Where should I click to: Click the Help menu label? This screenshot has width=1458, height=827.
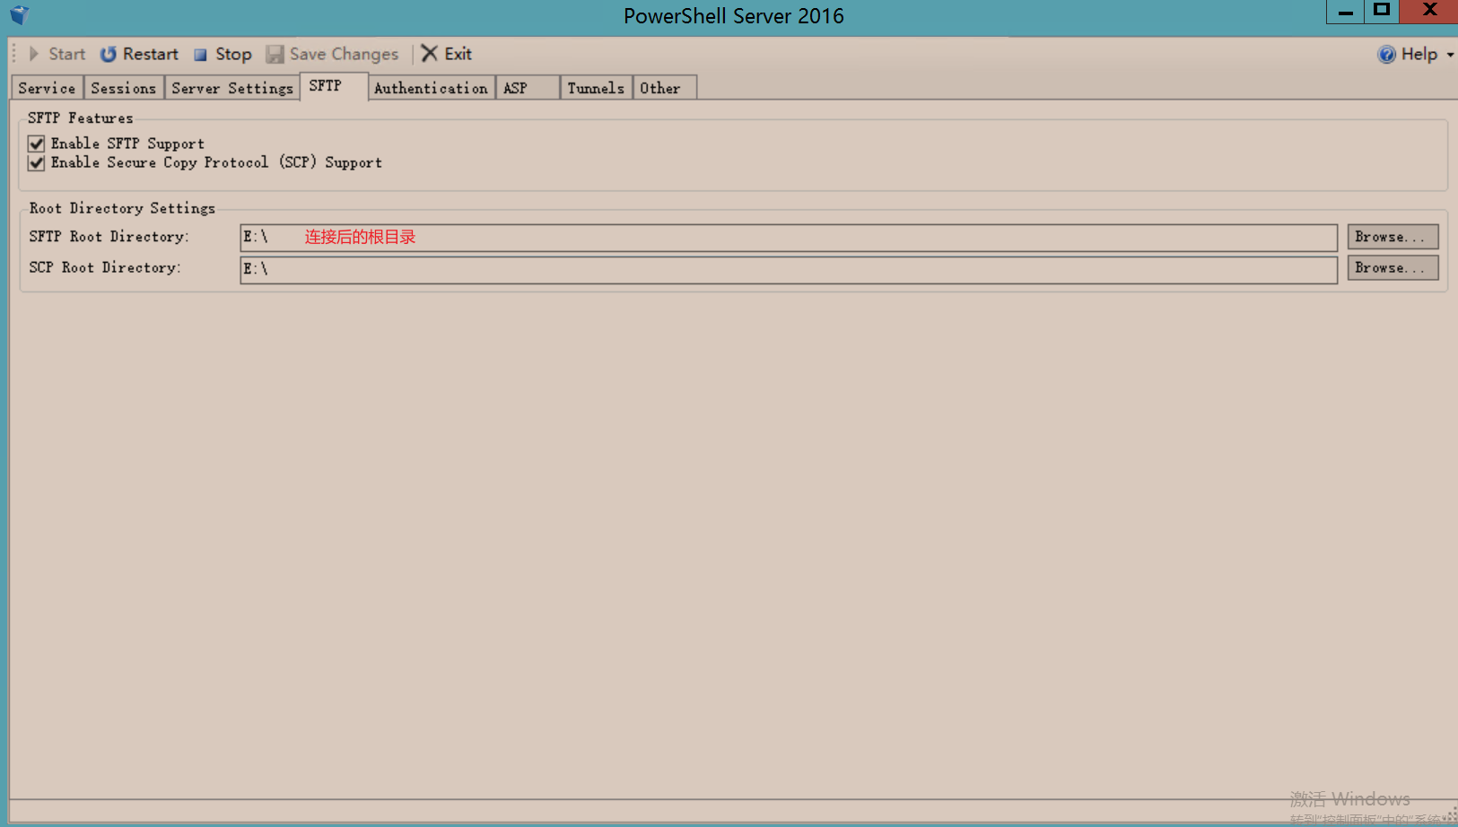(x=1419, y=54)
